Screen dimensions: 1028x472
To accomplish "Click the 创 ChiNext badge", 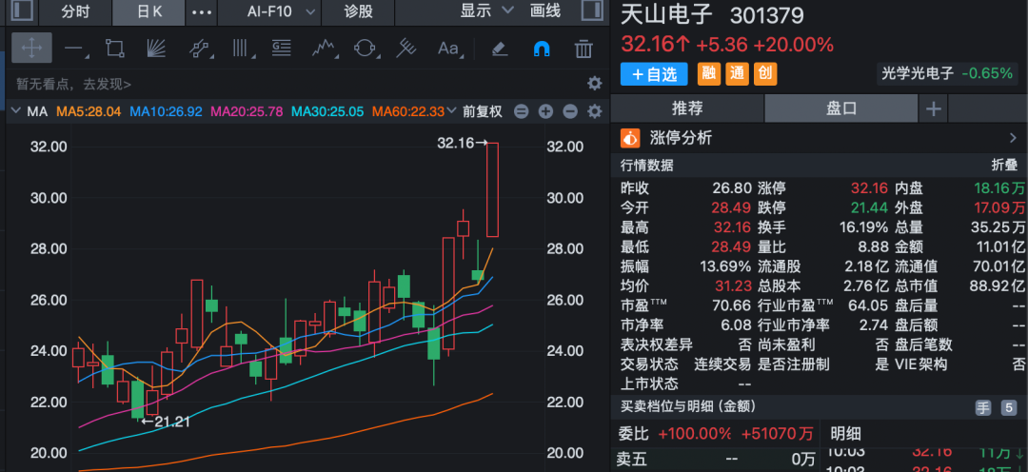I will (x=765, y=74).
